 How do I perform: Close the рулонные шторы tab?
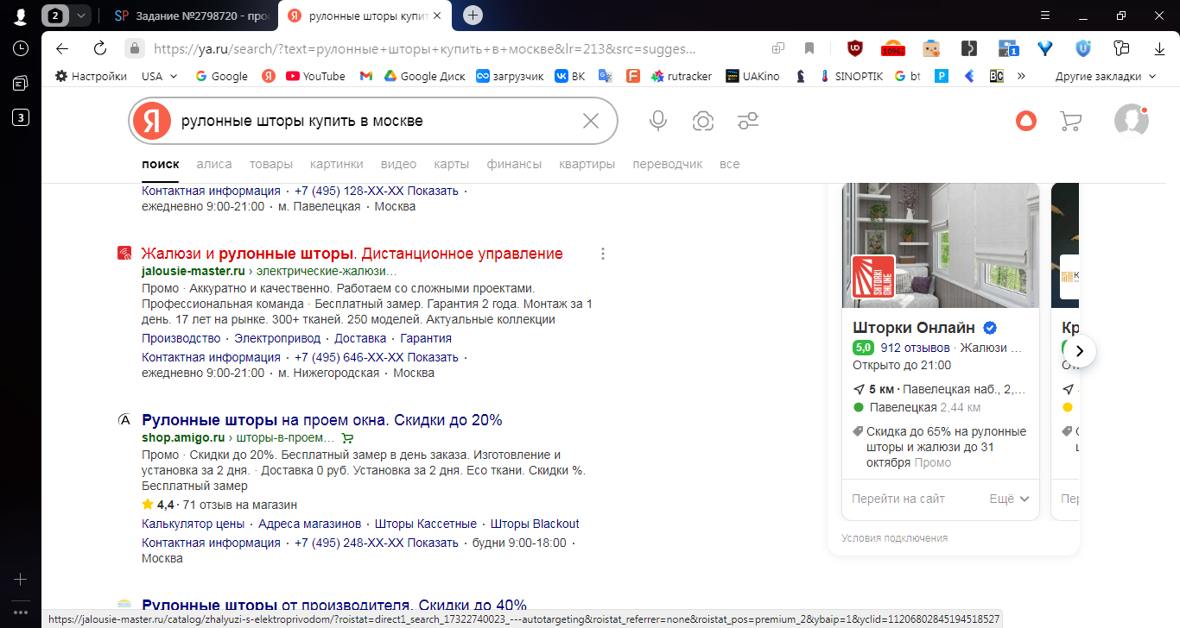click(437, 16)
